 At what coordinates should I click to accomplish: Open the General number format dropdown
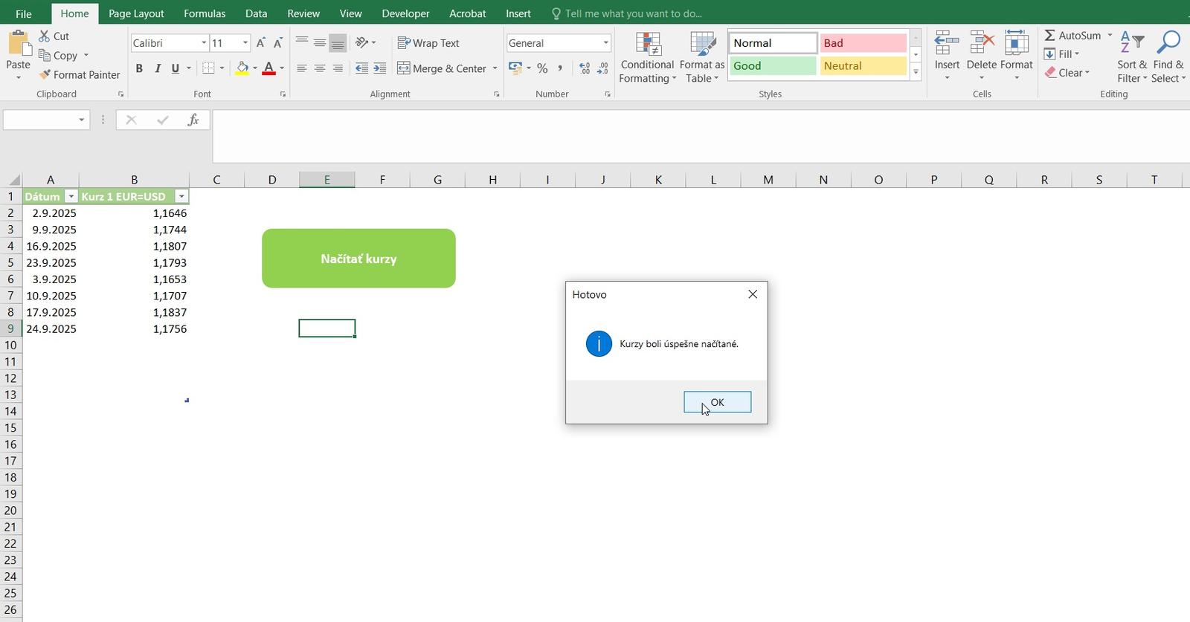(605, 43)
